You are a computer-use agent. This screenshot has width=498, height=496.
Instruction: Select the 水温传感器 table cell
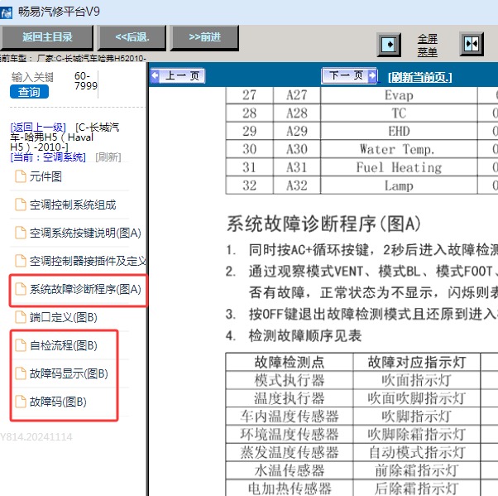pyautogui.click(x=290, y=470)
